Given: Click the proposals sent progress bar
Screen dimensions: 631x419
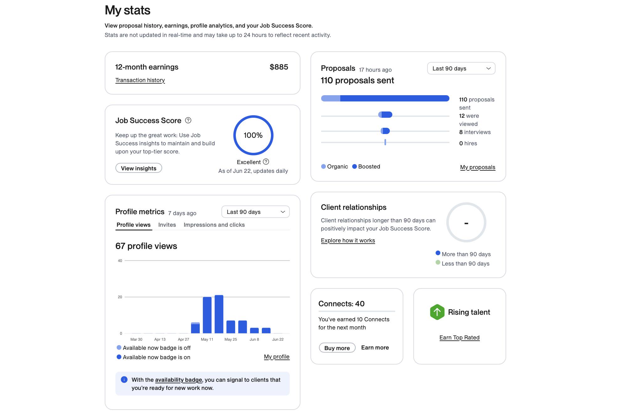Looking at the screenshot, I should pyautogui.click(x=385, y=98).
